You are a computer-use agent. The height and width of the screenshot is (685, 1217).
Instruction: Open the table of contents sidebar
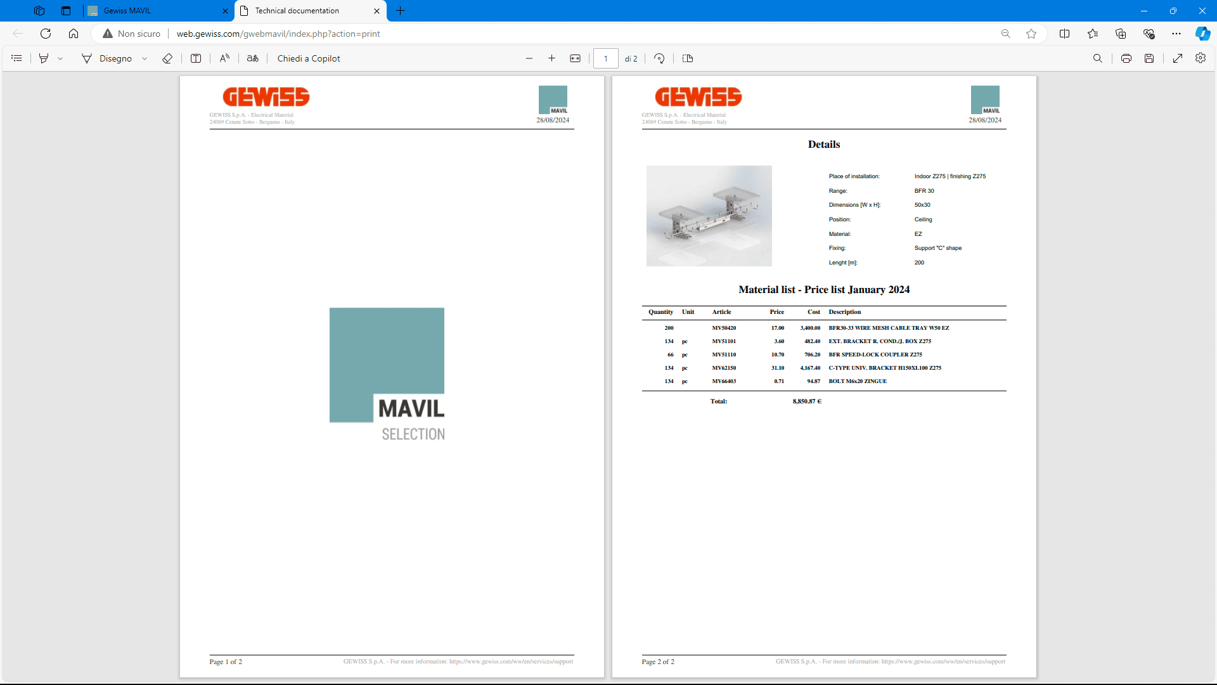pyautogui.click(x=17, y=58)
